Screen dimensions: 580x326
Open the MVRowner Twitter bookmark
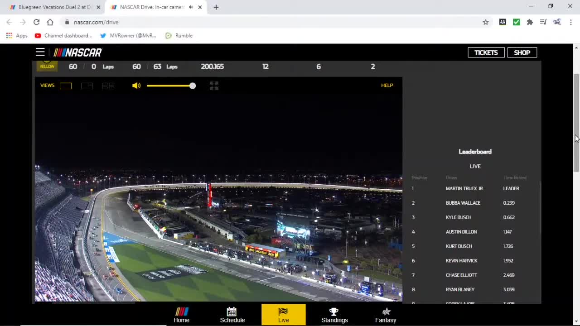(128, 35)
